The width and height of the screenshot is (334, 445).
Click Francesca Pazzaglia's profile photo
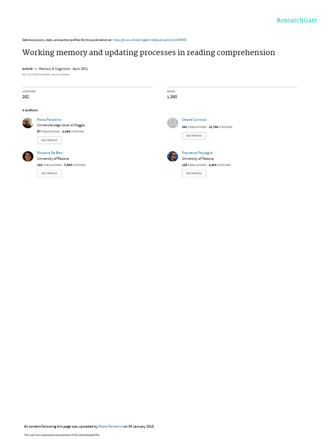pos(172,156)
